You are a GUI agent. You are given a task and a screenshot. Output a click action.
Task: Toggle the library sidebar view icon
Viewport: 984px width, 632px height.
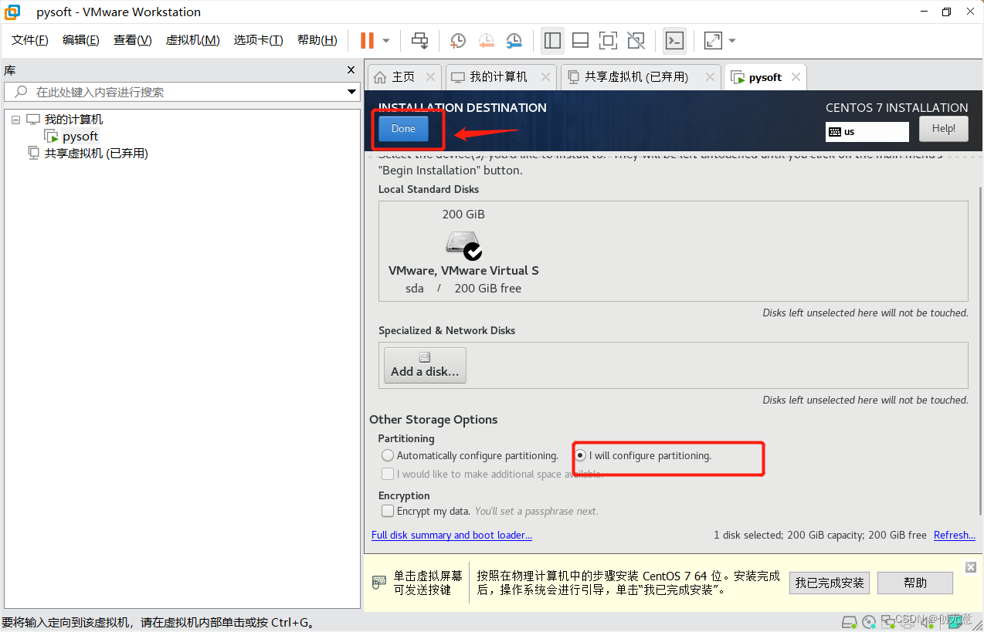pos(552,40)
